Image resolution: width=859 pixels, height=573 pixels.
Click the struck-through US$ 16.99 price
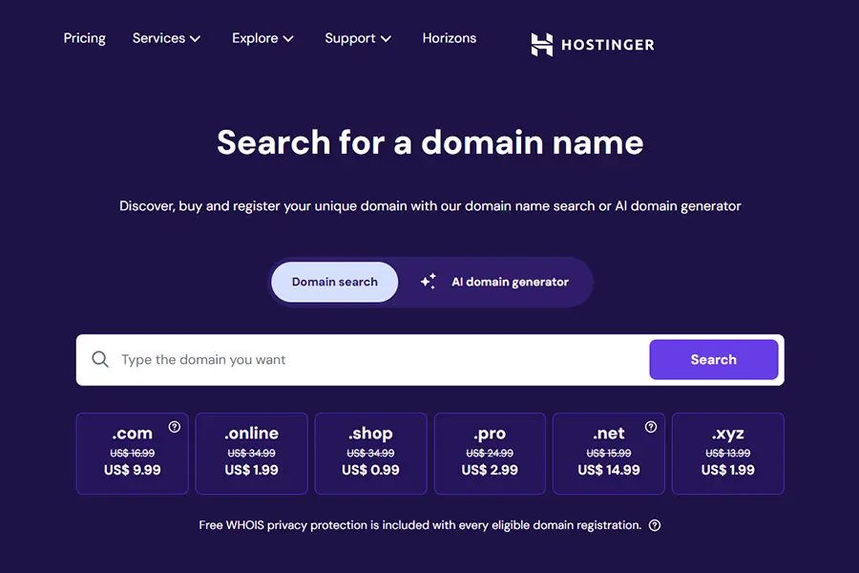point(133,453)
